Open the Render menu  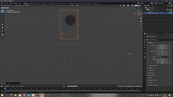tap(11, 3)
